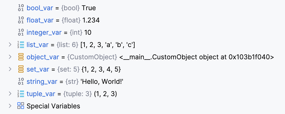Click the list icon beside list_var

21,45
